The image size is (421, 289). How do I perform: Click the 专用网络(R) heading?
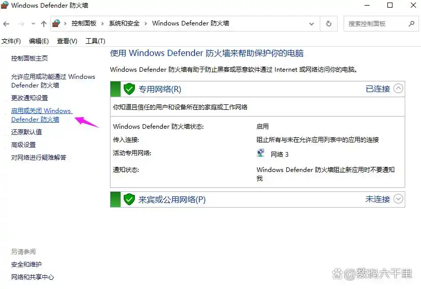(x=160, y=89)
